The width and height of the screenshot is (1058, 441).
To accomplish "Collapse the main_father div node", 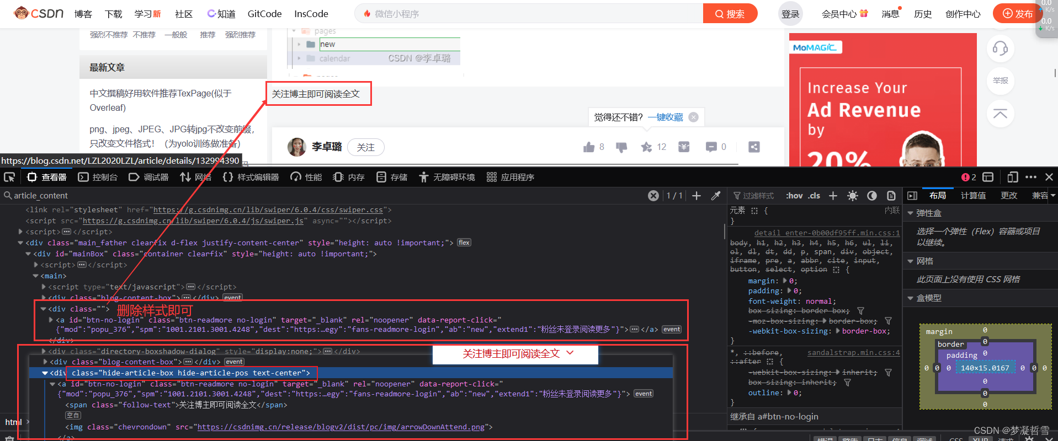I will [21, 243].
